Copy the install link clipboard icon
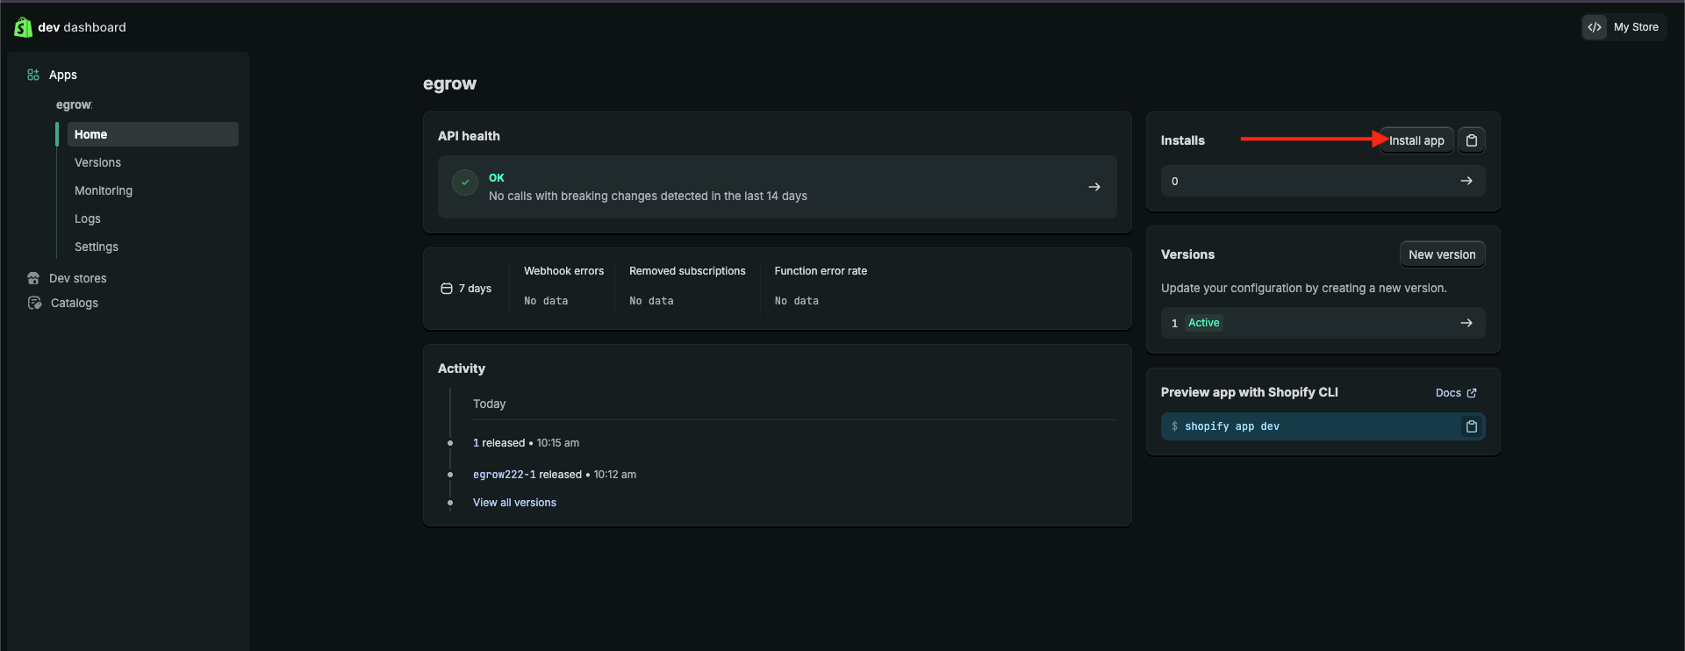Screen dimensions: 1685x651 tap(1472, 140)
